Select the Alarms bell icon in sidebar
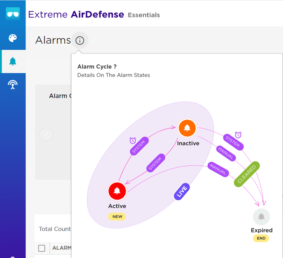 (13, 61)
